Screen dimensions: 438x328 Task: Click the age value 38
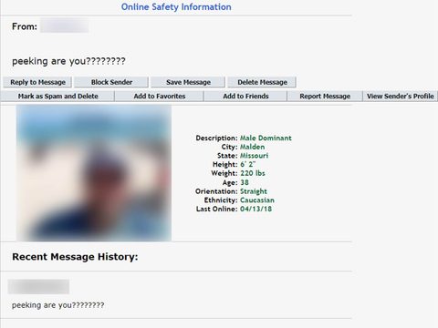(x=245, y=182)
